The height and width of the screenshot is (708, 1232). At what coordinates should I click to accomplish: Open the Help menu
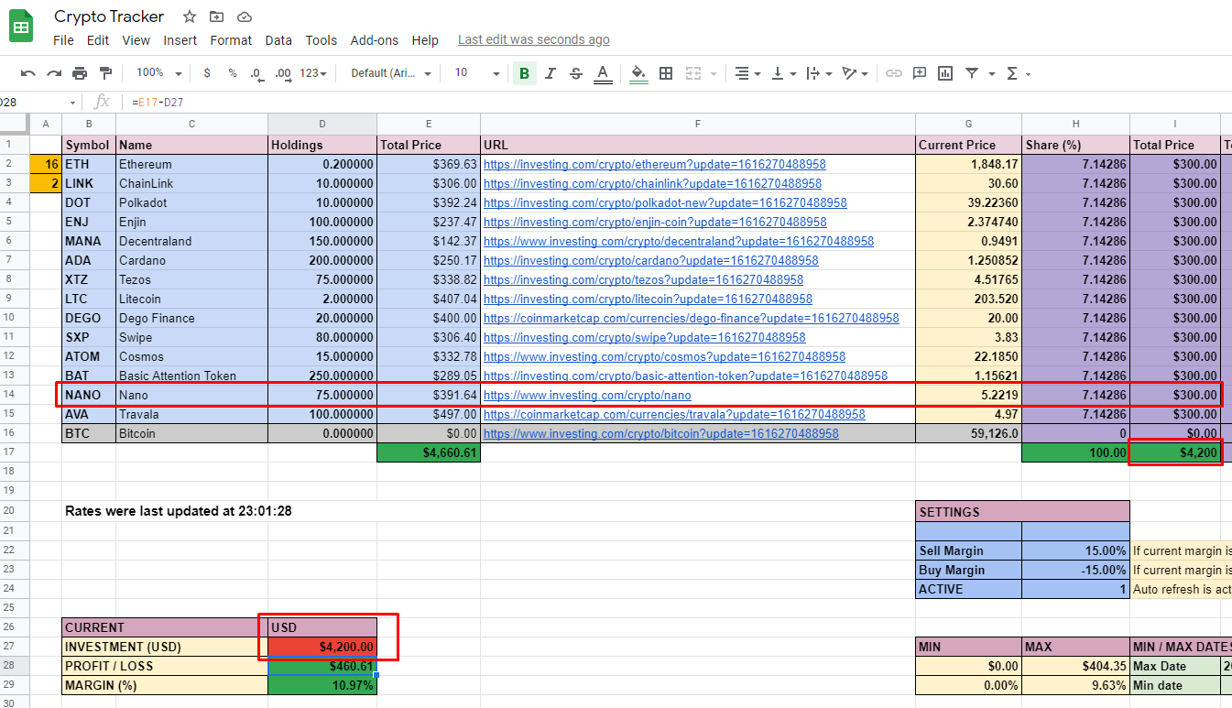click(x=425, y=40)
